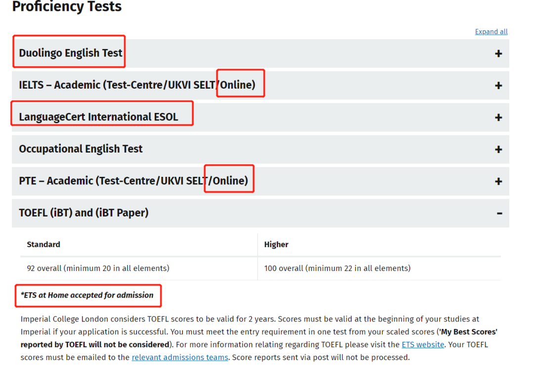The width and height of the screenshot is (534, 372).
Task: Expand the LanguageCert International ESOL section title
Action: pos(98,117)
